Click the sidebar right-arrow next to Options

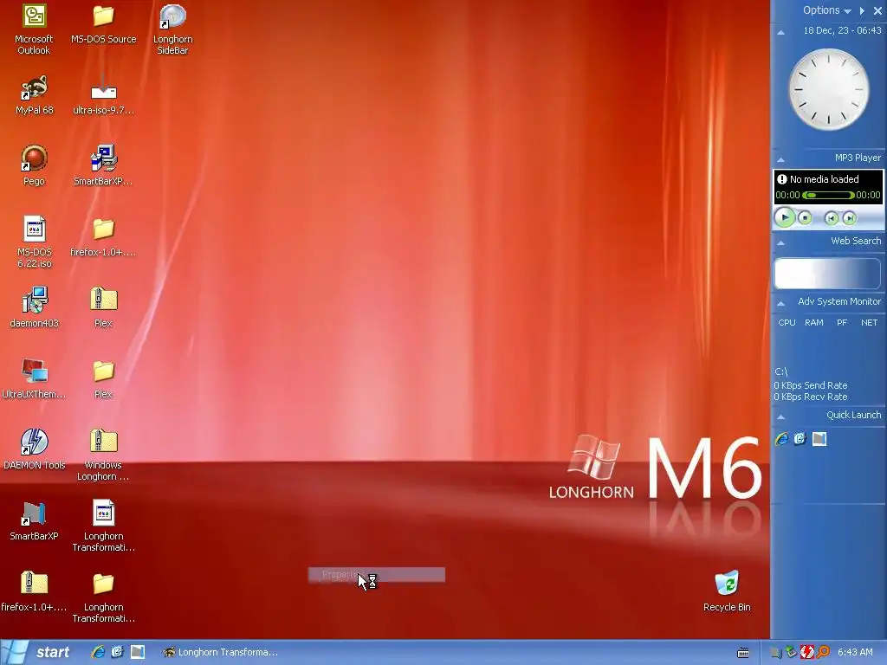click(x=862, y=10)
